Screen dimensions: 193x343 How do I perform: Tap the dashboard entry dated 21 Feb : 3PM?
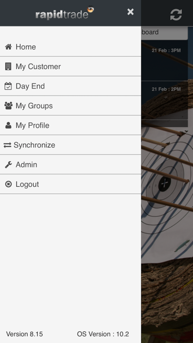tap(164, 61)
